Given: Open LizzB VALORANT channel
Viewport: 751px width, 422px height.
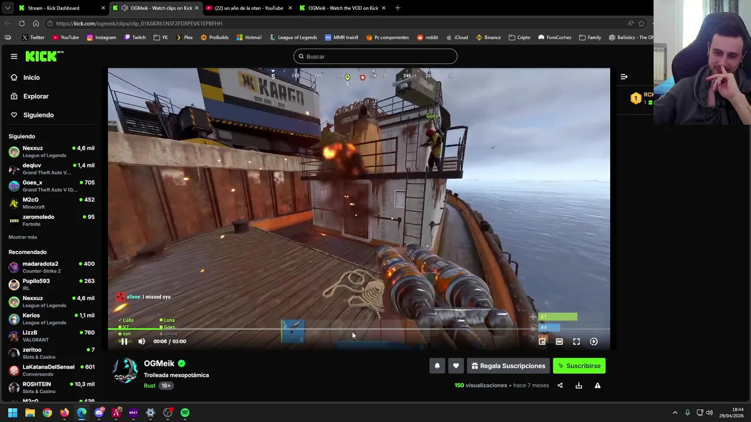Looking at the screenshot, I should (x=52, y=336).
